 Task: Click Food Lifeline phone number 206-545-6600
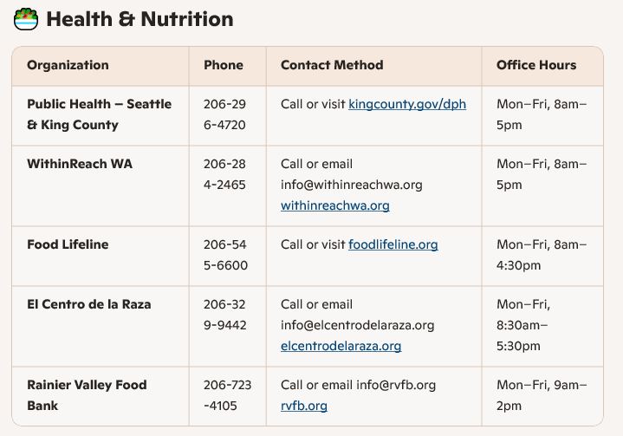[x=224, y=256]
